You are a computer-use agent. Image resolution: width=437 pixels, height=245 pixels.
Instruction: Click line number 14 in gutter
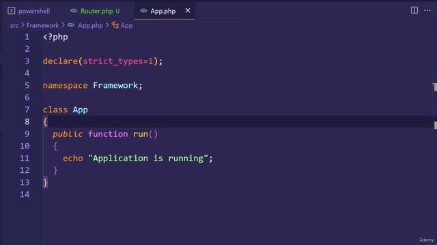coord(25,195)
